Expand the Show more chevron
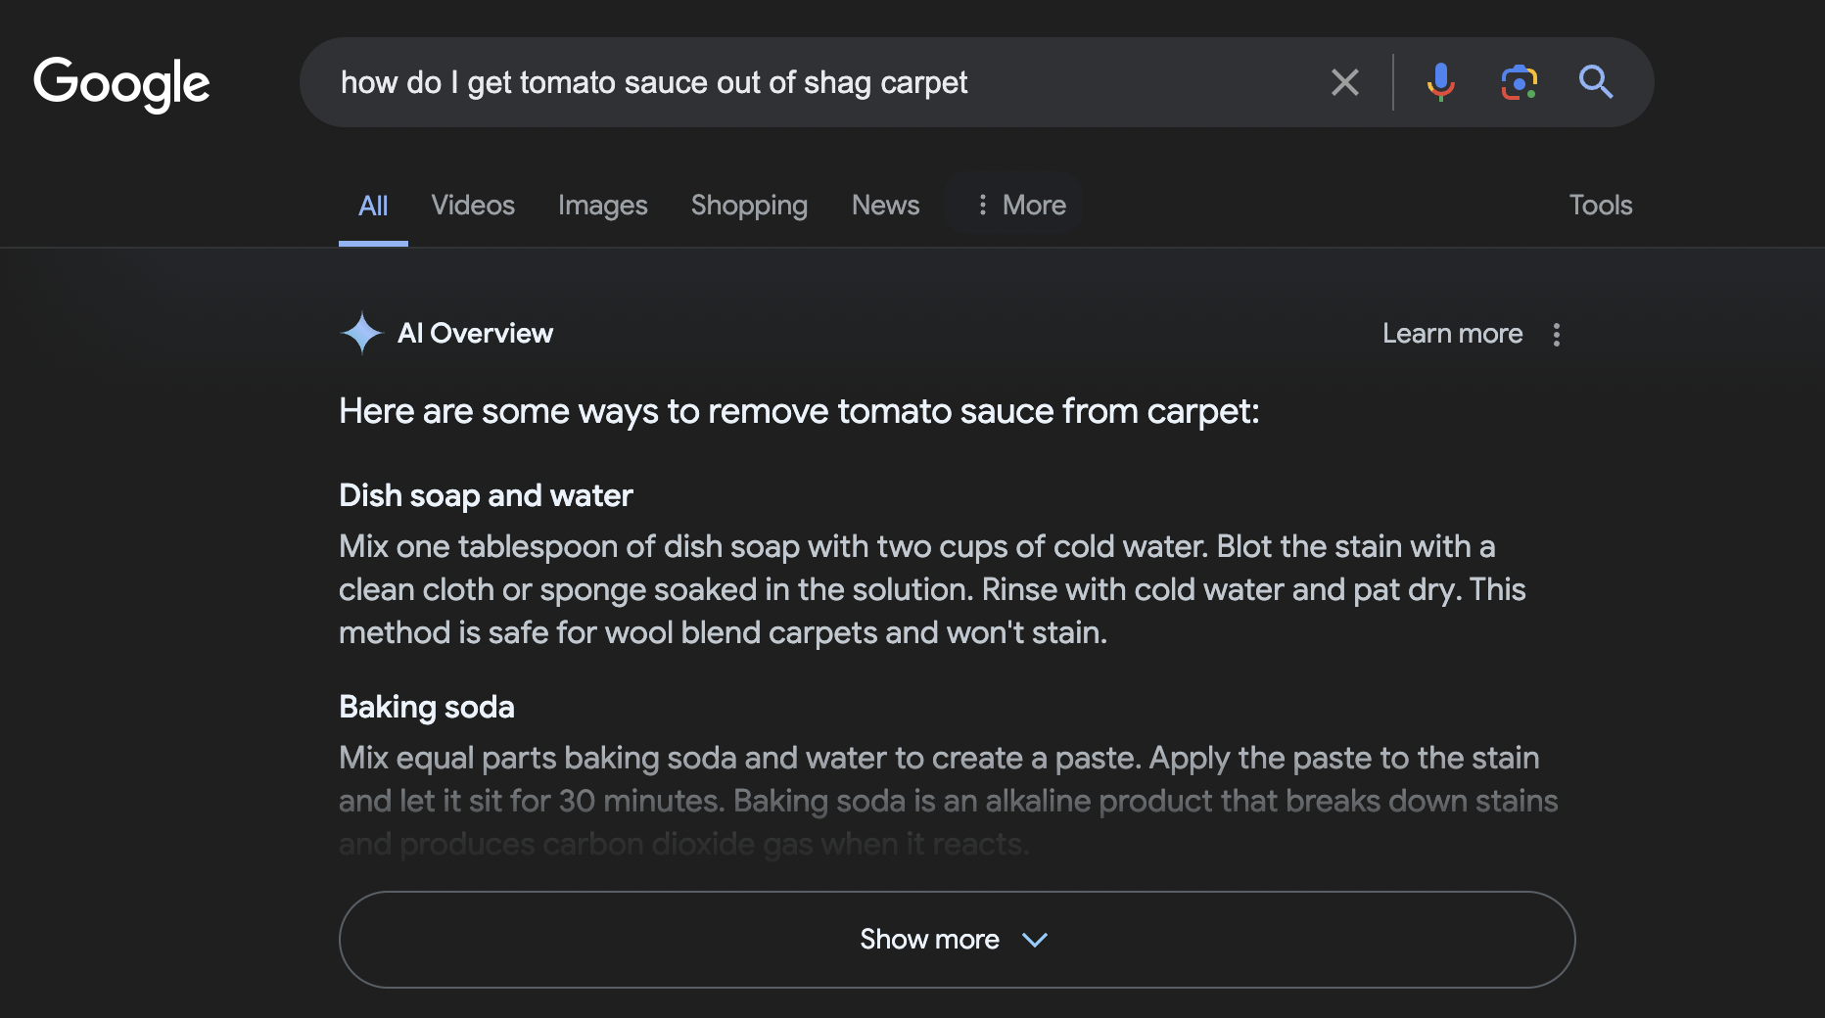This screenshot has height=1018, width=1825. 1035,940
